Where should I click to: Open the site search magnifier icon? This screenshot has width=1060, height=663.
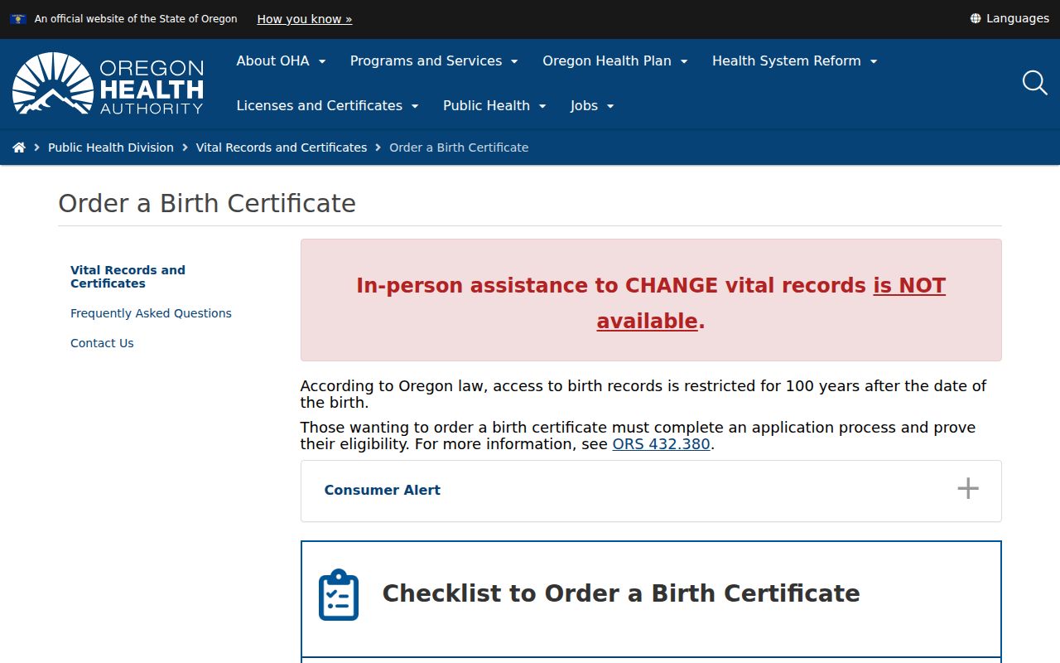[x=1035, y=83]
